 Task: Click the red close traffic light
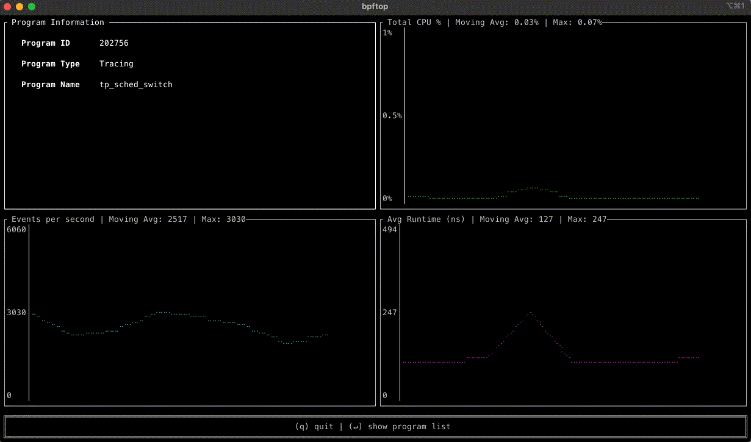(7, 6)
